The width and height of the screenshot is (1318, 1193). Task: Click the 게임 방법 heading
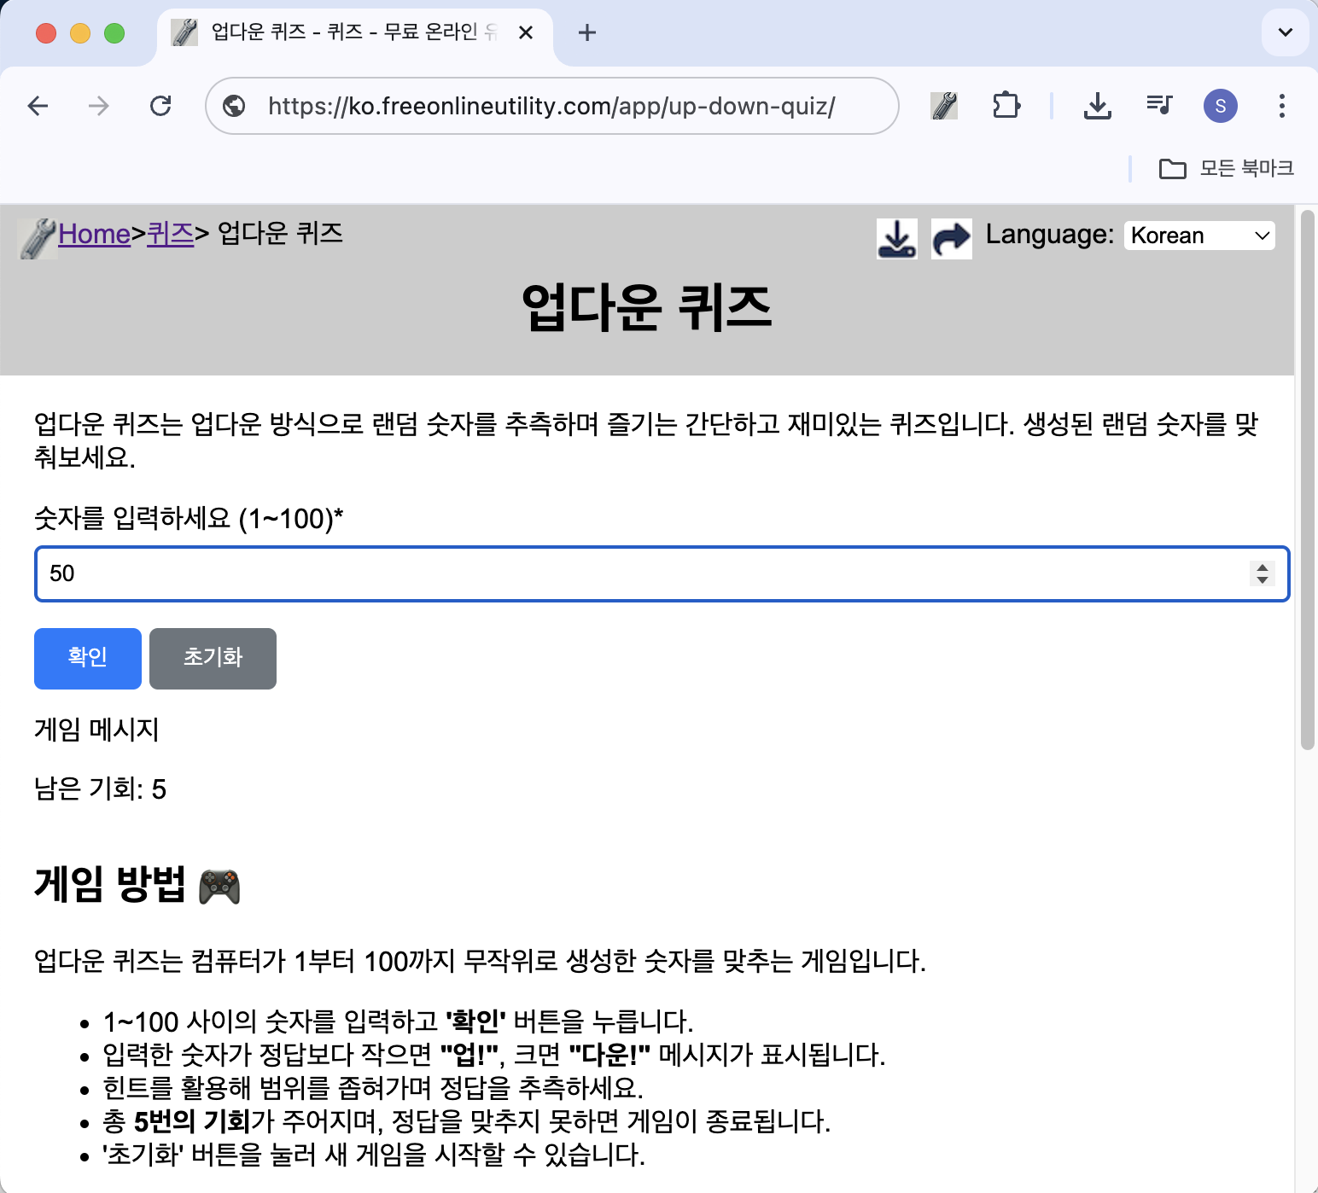(137, 884)
